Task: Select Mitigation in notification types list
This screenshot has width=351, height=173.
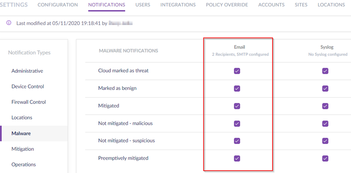Action: coord(23,149)
